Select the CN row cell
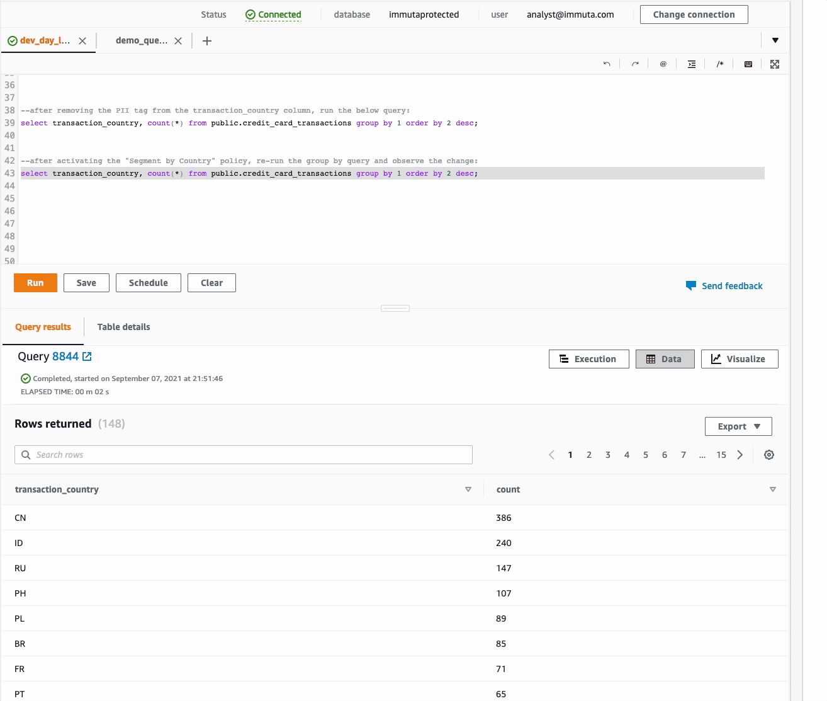Screen dimensions: 827x701 coord(20,518)
